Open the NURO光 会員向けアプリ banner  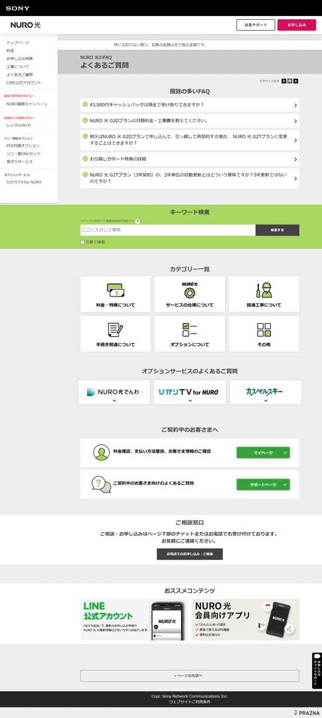click(246, 620)
